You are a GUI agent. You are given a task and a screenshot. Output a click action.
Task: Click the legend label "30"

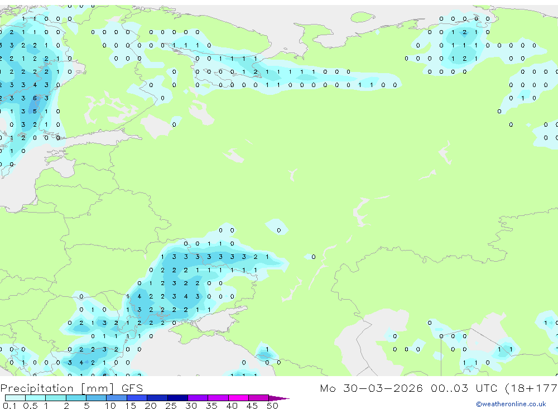pyautogui.click(x=191, y=406)
